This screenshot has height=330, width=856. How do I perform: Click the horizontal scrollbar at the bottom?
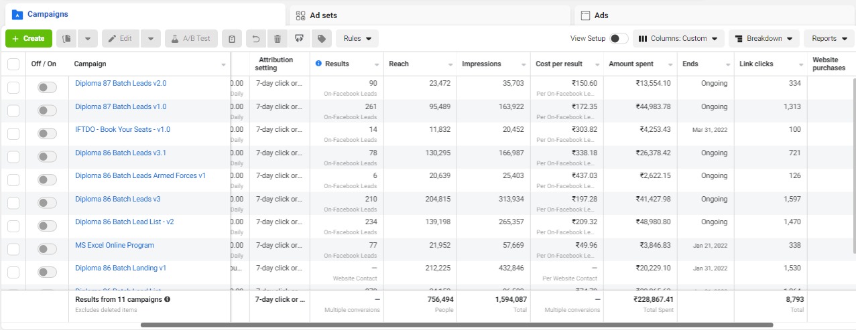coord(456,325)
